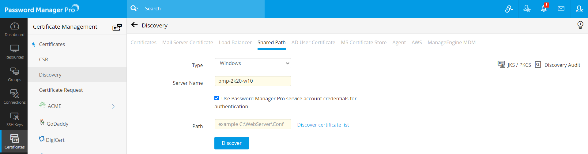
Task: Switch to the Agent tab
Action: pyautogui.click(x=399, y=42)
